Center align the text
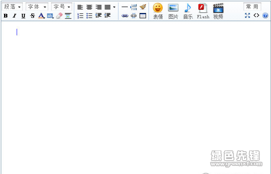271x174 pixels. tap(89, 7)
